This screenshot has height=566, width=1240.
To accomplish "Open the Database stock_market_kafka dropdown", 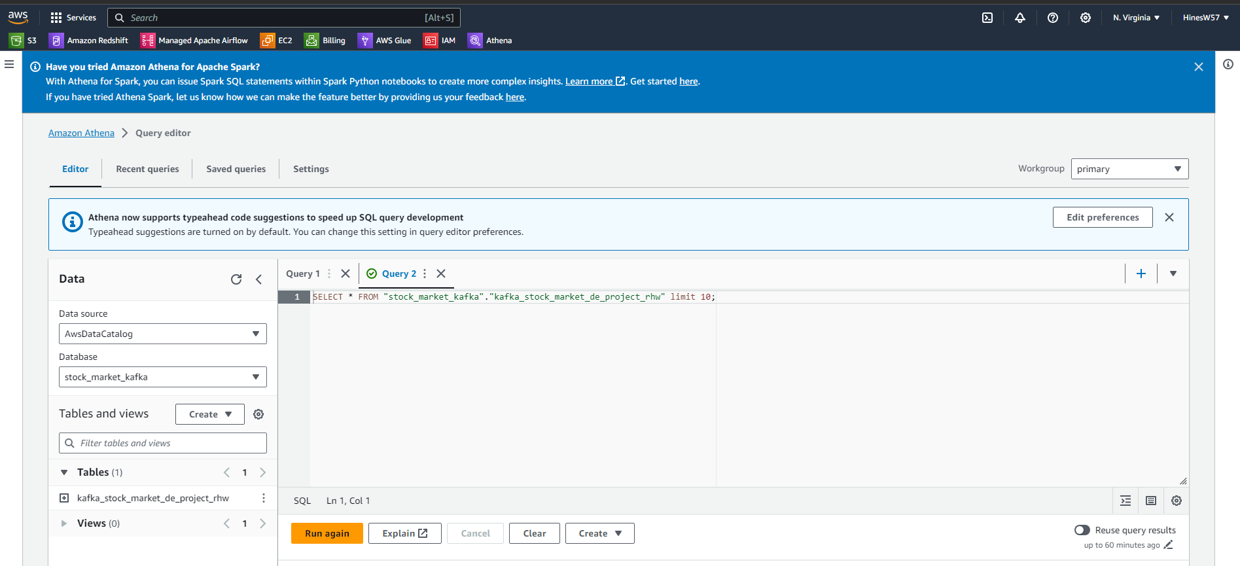I will [x=163, y=377].
